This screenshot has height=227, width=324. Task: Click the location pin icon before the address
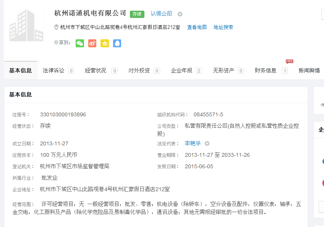[x=57, y=27]
